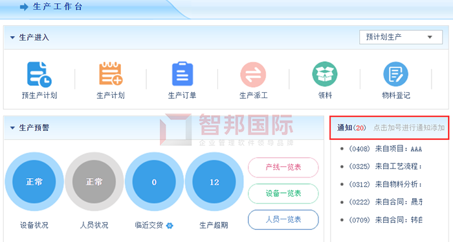
Task: Click the 产线一览表 button
Action: point(283,167)
